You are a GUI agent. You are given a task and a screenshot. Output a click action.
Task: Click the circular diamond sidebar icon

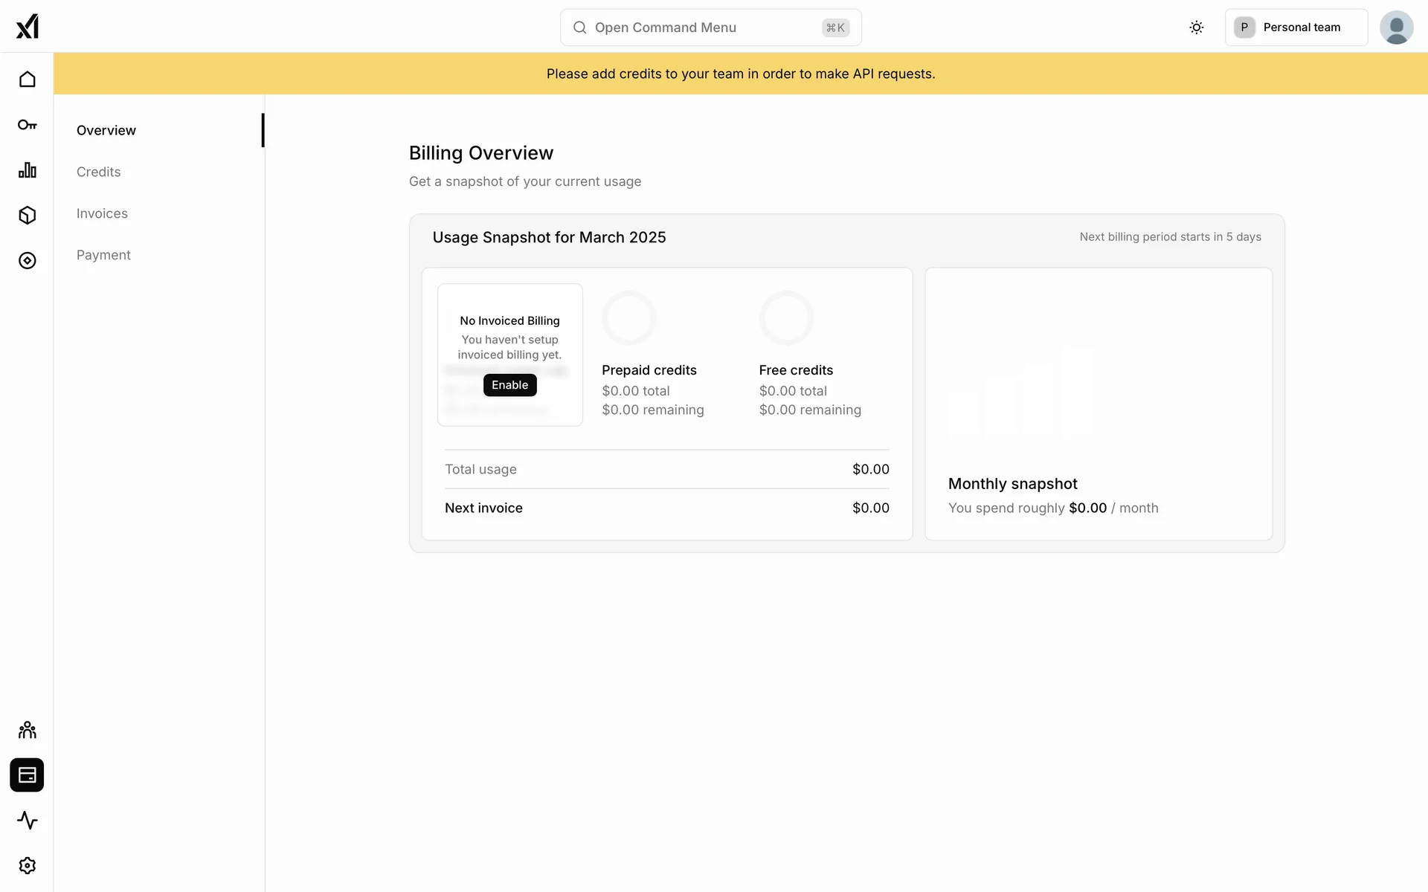28,261
